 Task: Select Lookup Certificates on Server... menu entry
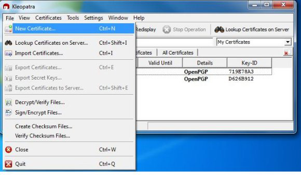click(x=70, y=43)
